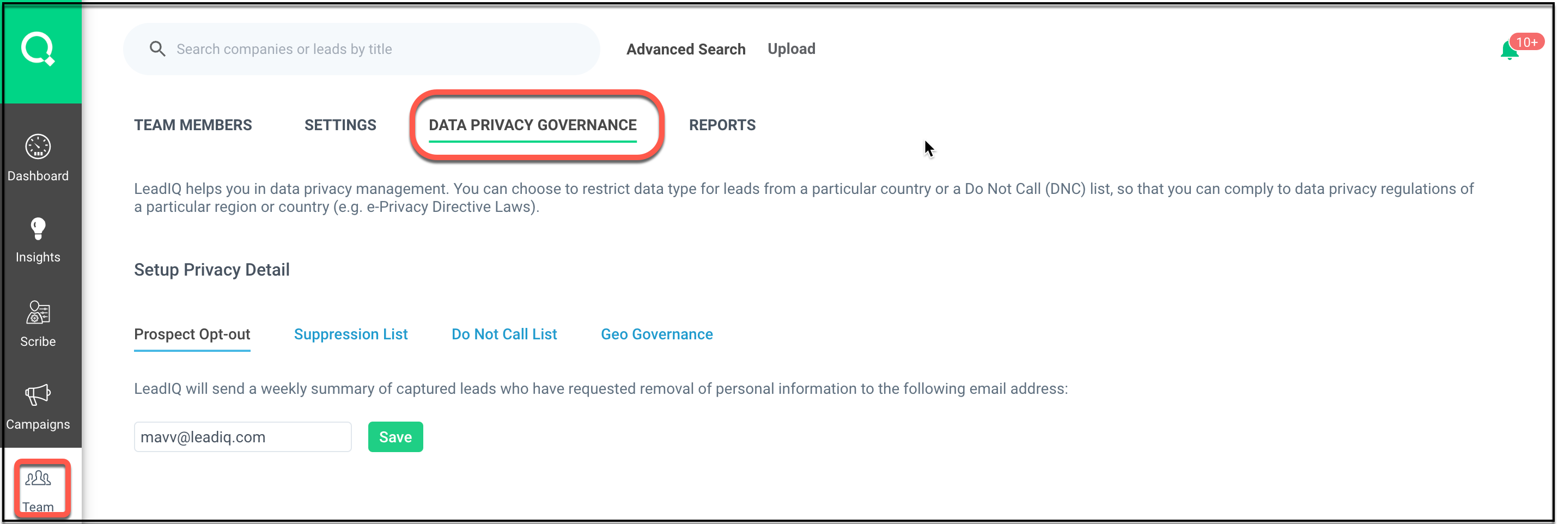Click the green Save button
The width and height of the screenshot is (1558, 524).
coord(395,437)
